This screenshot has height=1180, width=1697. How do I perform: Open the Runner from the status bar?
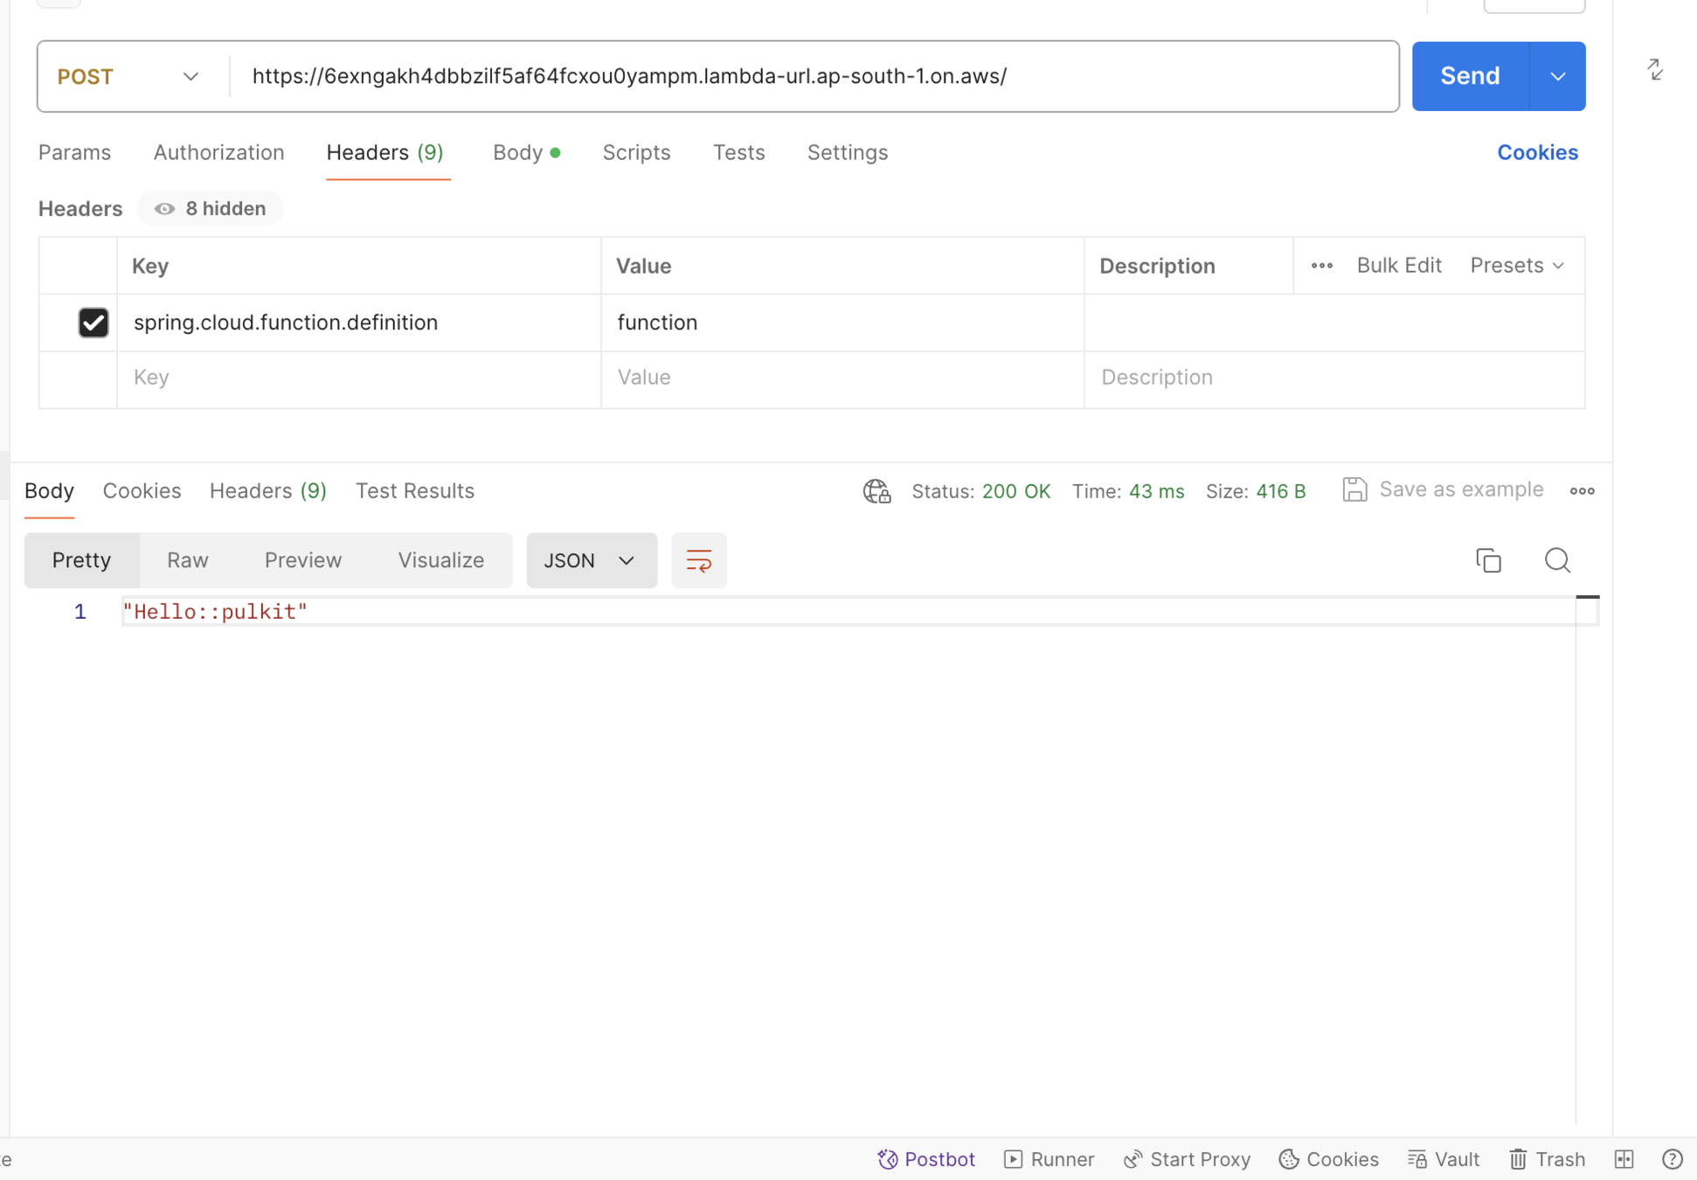tap(1049, 1159)
